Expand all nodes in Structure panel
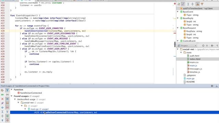Viewport: 219px width, 123px height. (x=188, y=4)
